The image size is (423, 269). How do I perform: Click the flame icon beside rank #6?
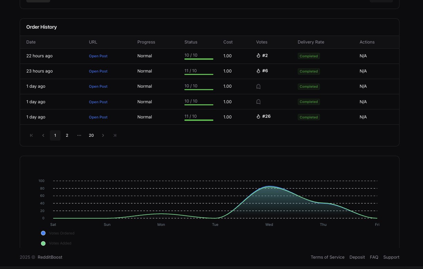pos(258,71)
